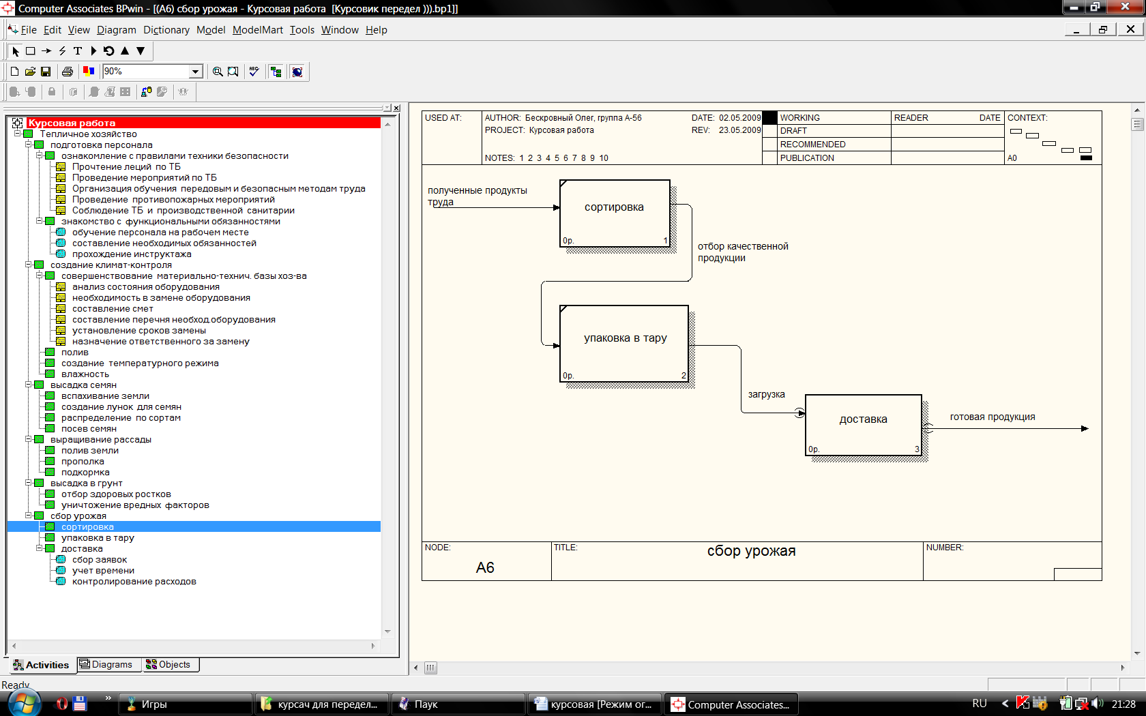Open the Diagram menu
This screenshot has height=716, width=1146.
point(116,30)
